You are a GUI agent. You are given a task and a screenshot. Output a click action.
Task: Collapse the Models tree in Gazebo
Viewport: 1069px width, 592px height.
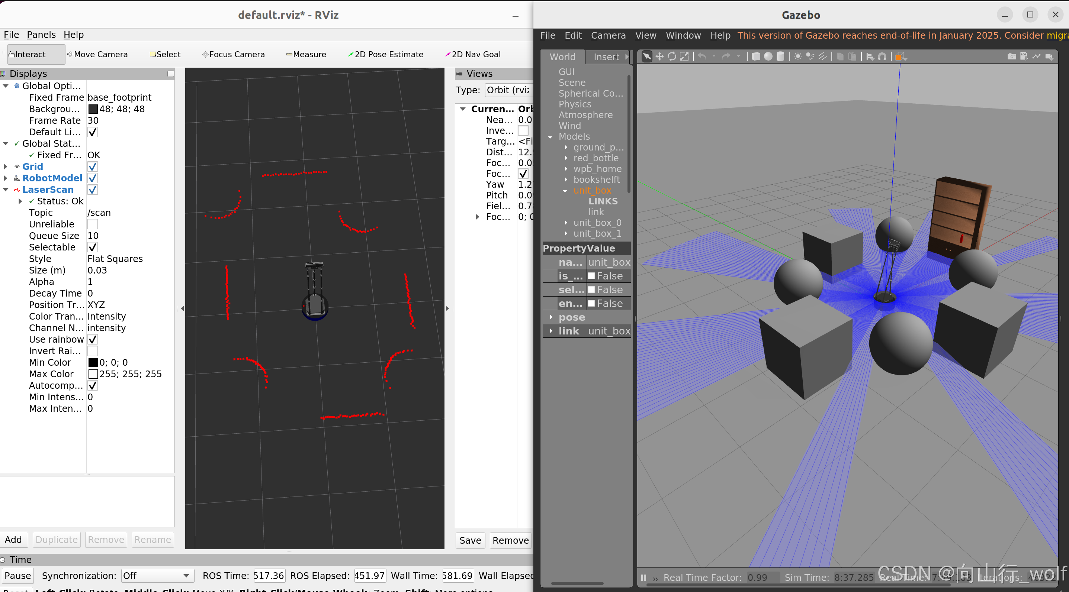550,137
